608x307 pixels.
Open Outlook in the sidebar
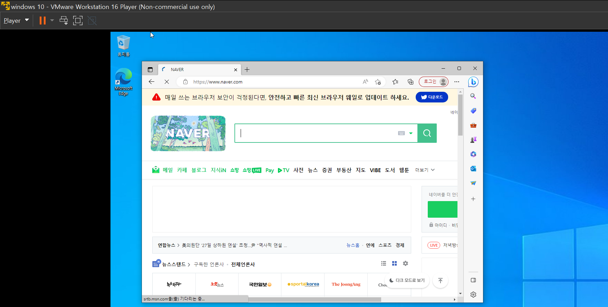473,169
